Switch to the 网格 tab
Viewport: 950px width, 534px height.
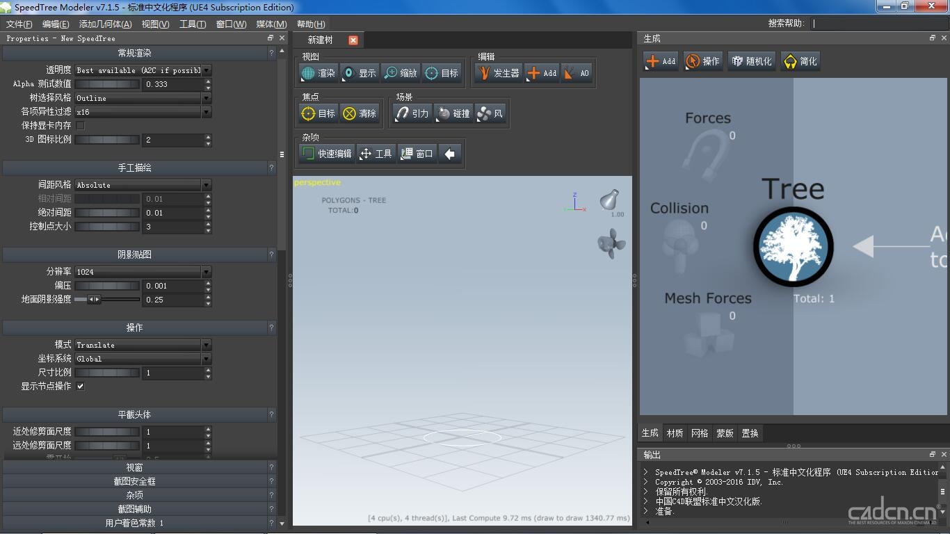(700, 433)
